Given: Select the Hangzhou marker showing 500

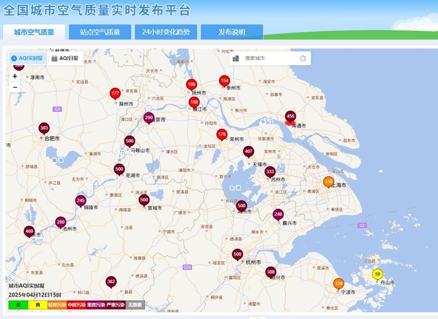Looking at the screenshot, I should [237, 254].
